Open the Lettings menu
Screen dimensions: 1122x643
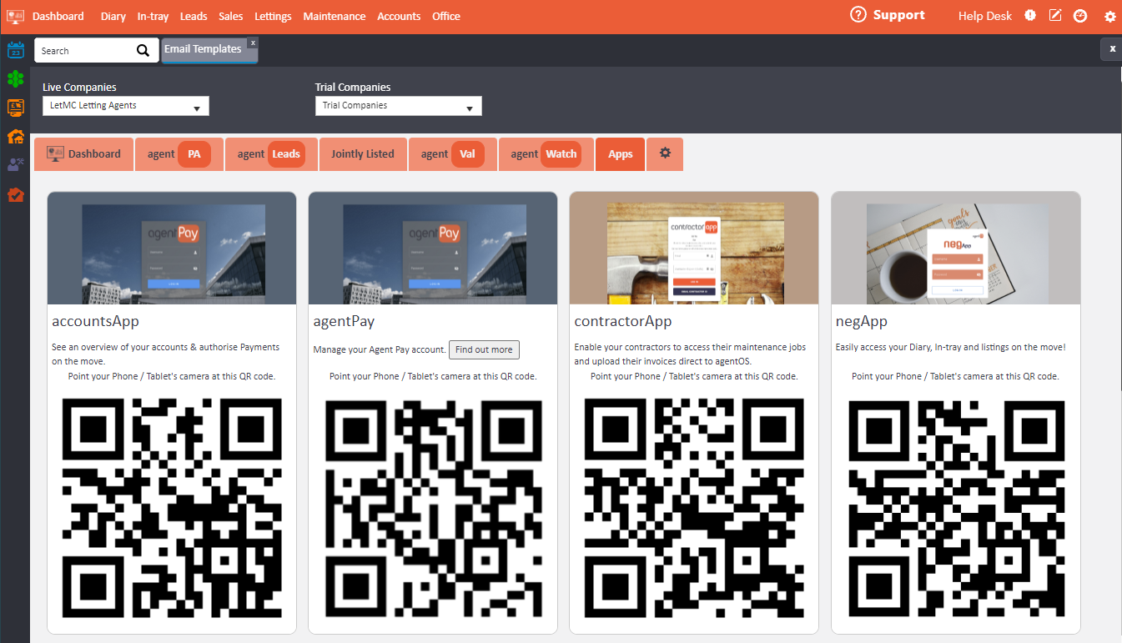(x=273, y=16)
